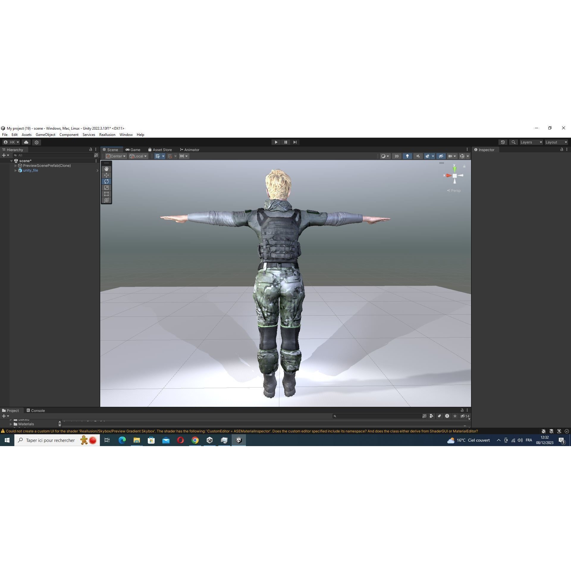571x571 pixels.
Task: Open the Layout dropdown
Action: [556, 142]
